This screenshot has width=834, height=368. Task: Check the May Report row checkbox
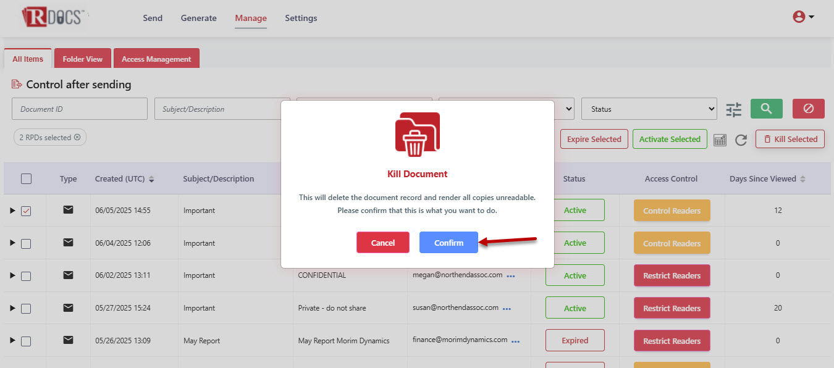click(x=26, y=341)
